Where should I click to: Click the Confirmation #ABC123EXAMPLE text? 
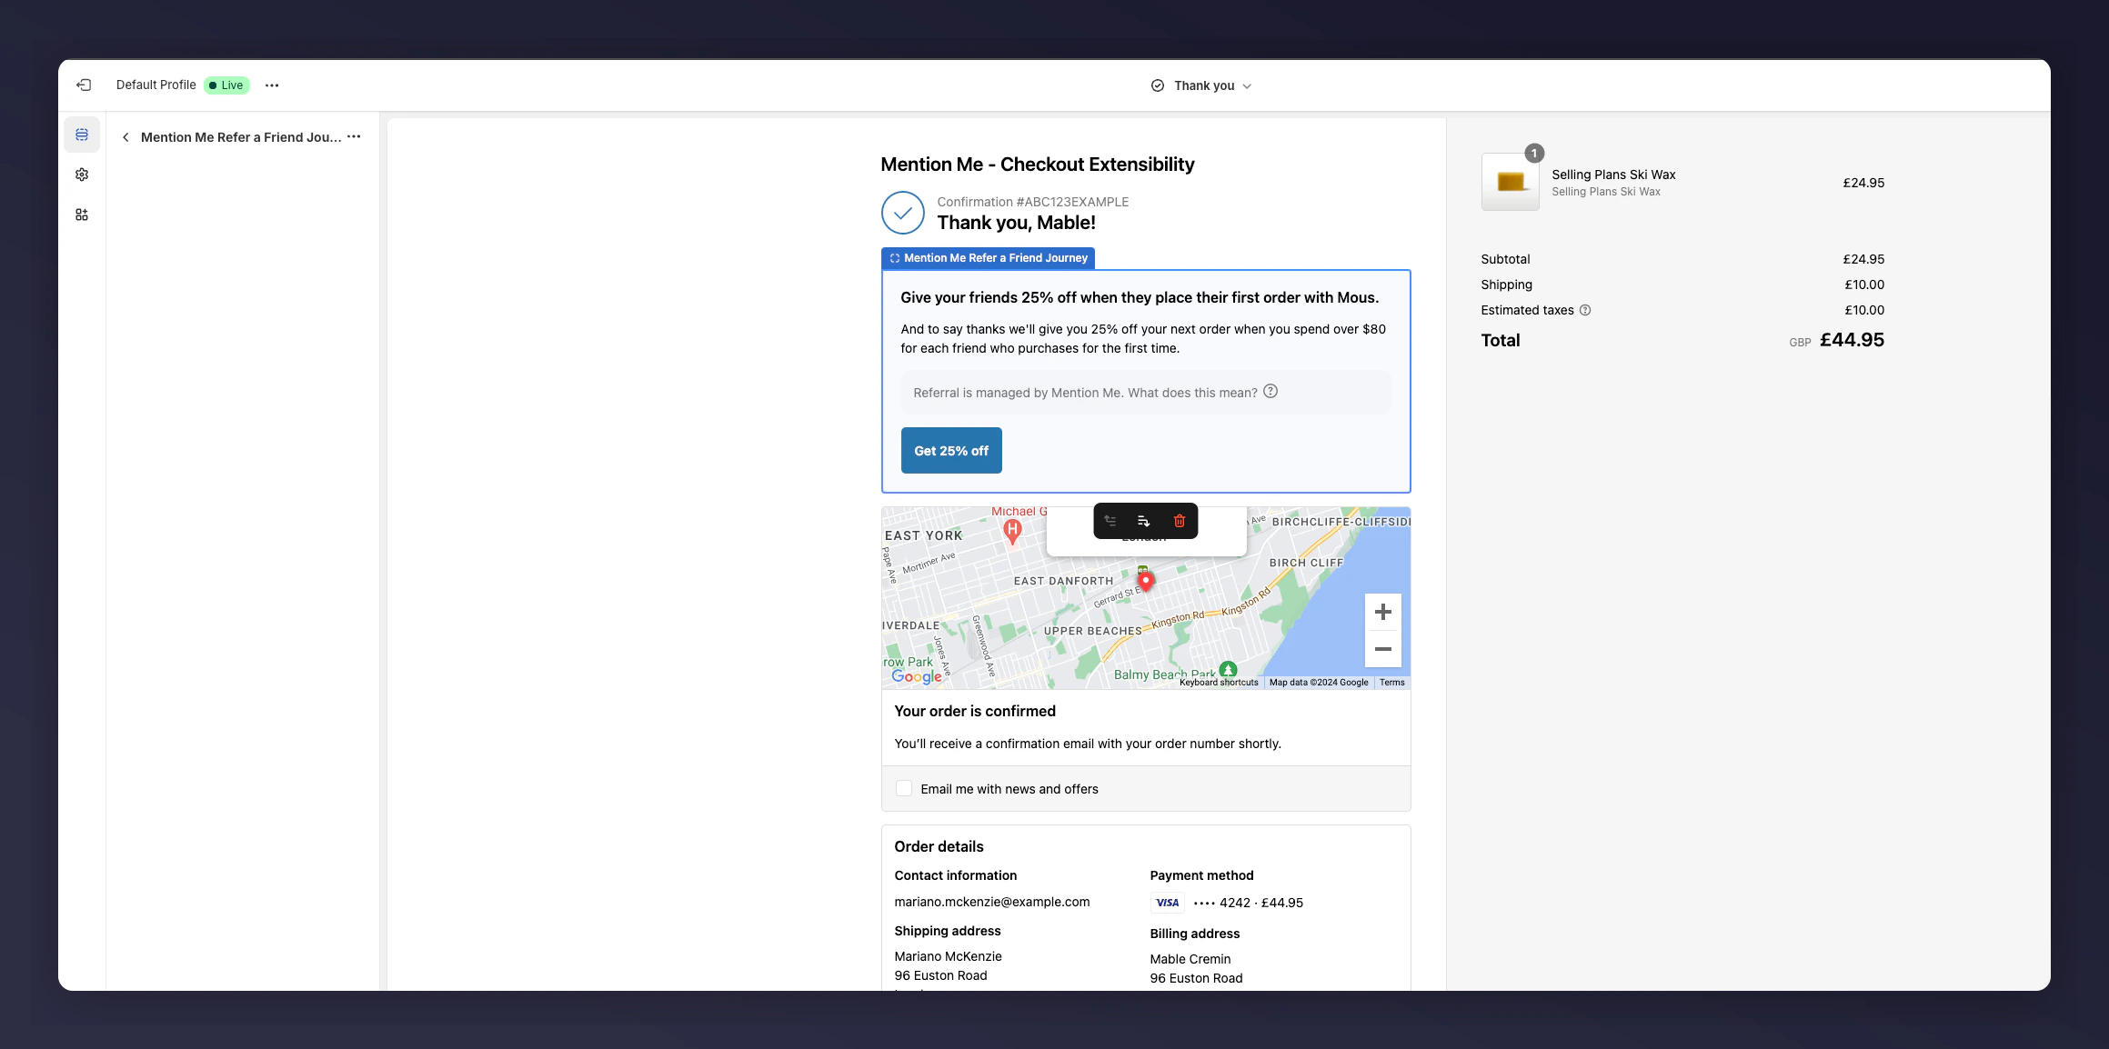coord(1033,202)
